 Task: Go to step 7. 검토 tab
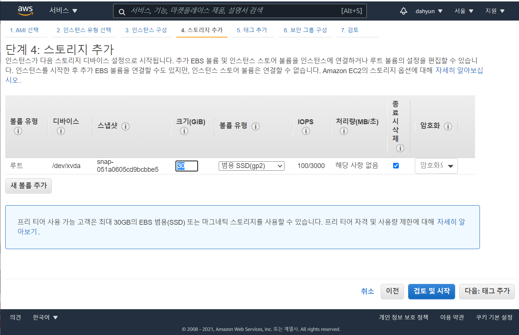click(x=350, y=30)
